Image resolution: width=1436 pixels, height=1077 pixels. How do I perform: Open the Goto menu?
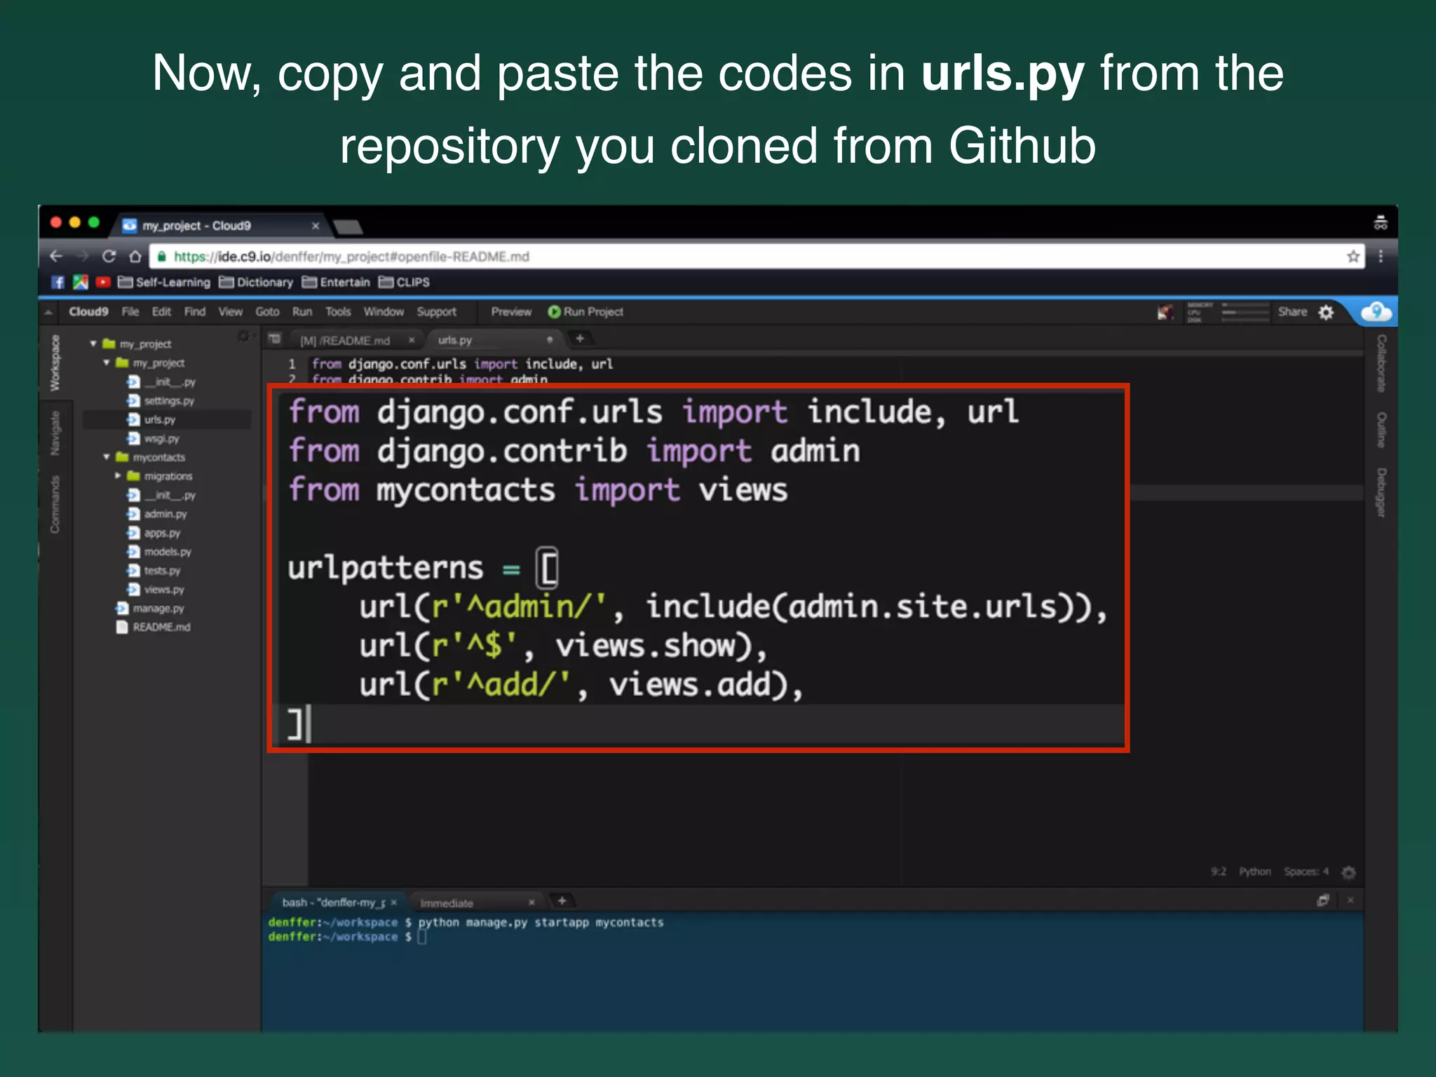point(267,312)
